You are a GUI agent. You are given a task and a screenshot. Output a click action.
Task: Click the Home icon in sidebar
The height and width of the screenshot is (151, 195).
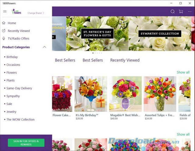(4, 23)
